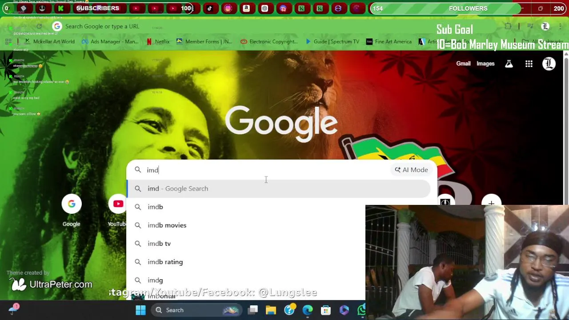Image resolution: width=569 pixels, height=320 pixels.
Task: Launch Microsoft Edge from the taskbar
Action: 308,310
